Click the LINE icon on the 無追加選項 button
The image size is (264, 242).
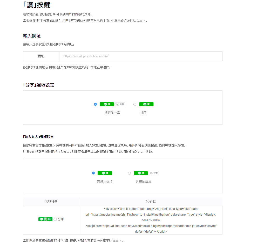(103, 173)
